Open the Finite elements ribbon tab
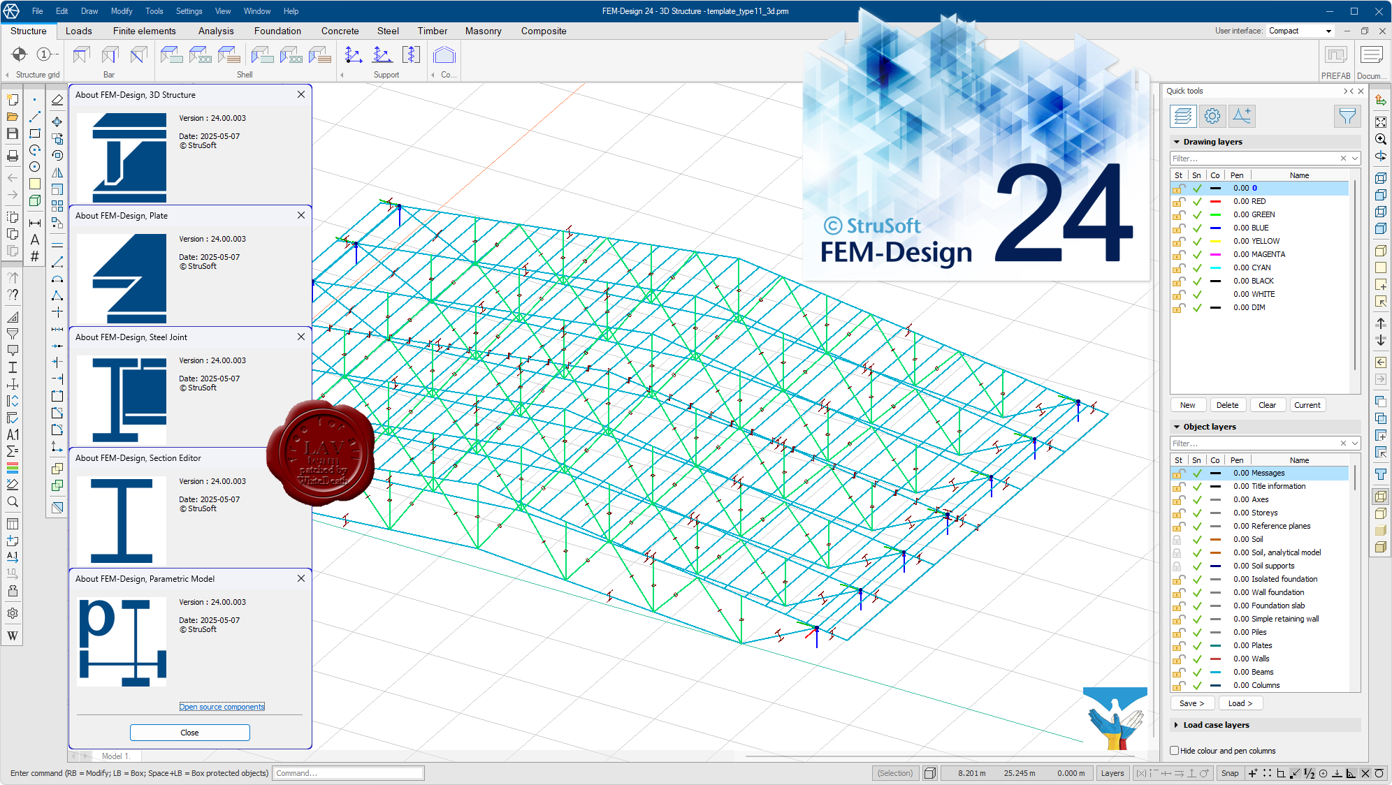This screenshot has height=785, width=1392. point(145,31)
